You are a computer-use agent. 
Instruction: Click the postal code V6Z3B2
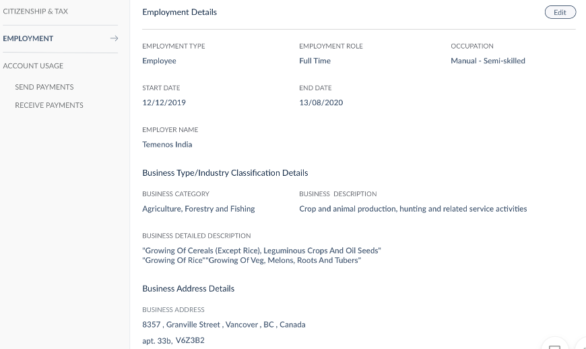coord(190,340)
